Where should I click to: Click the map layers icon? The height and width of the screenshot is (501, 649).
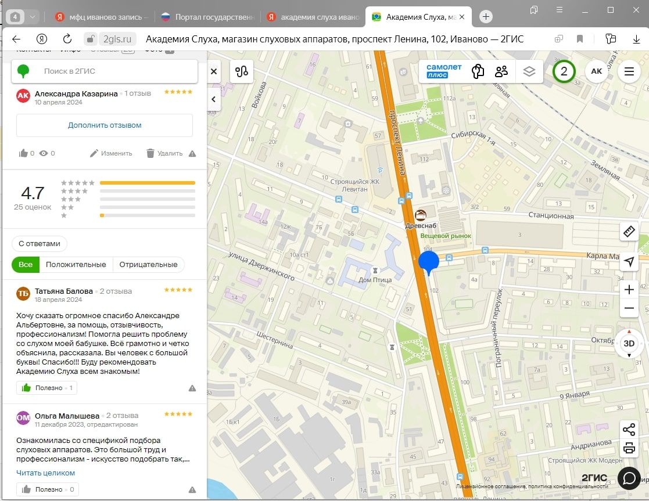pyautogui.click(x=528, y=71)
